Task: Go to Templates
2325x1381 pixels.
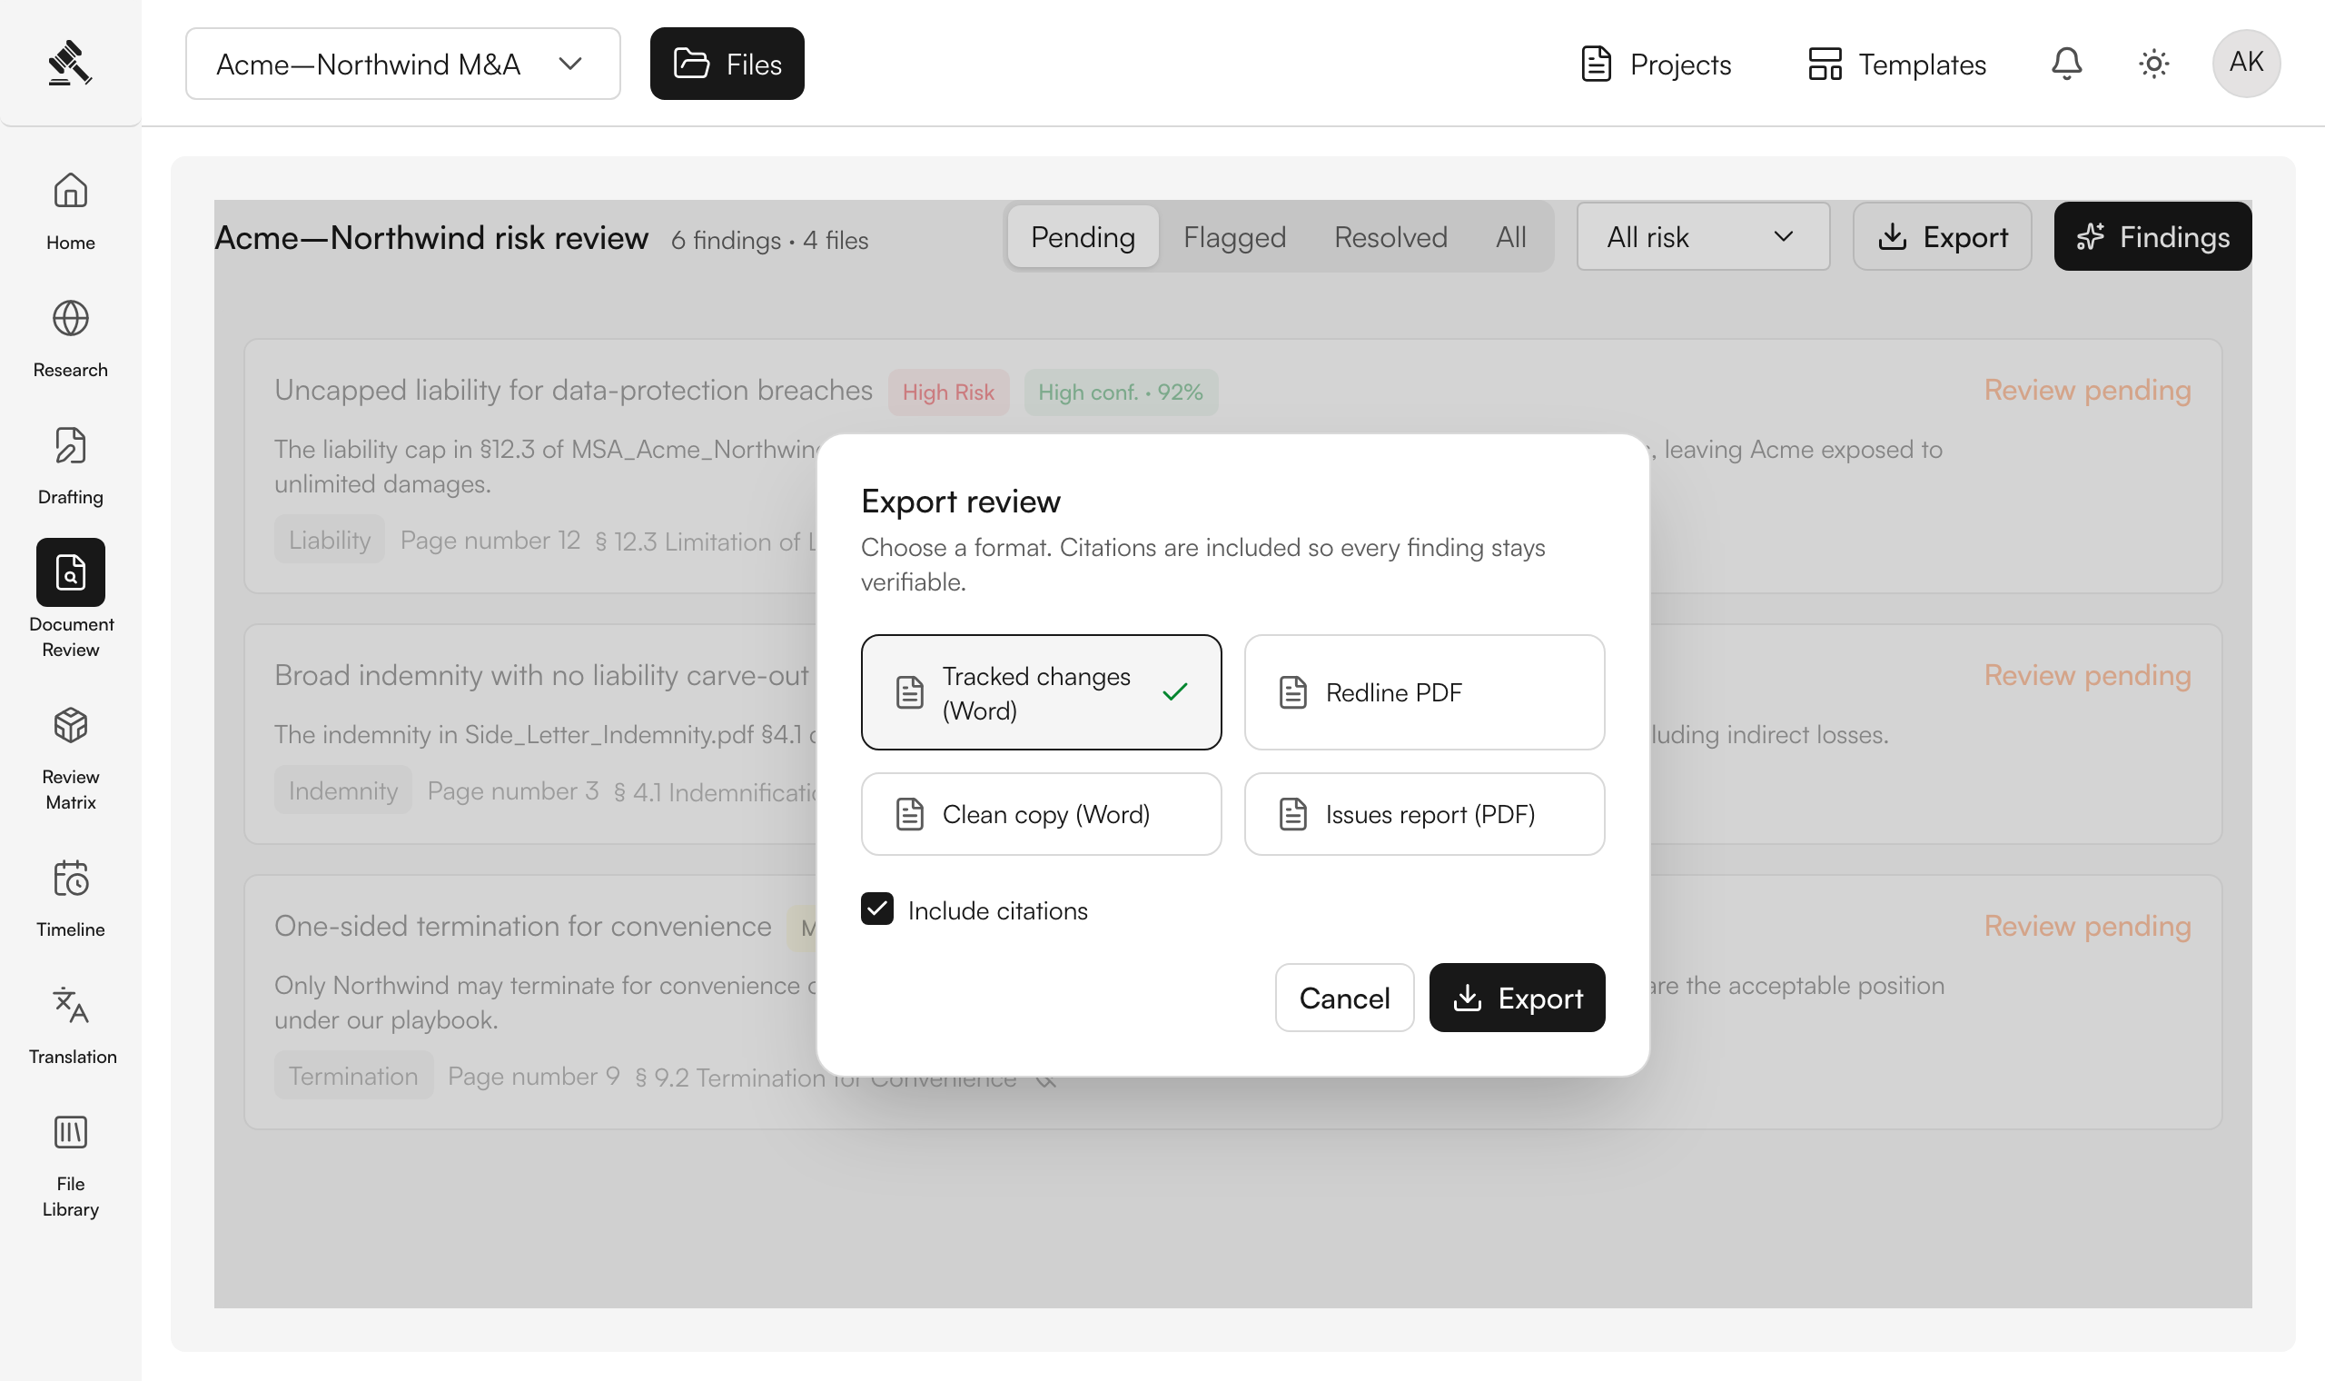Action: click(1897, 64)
